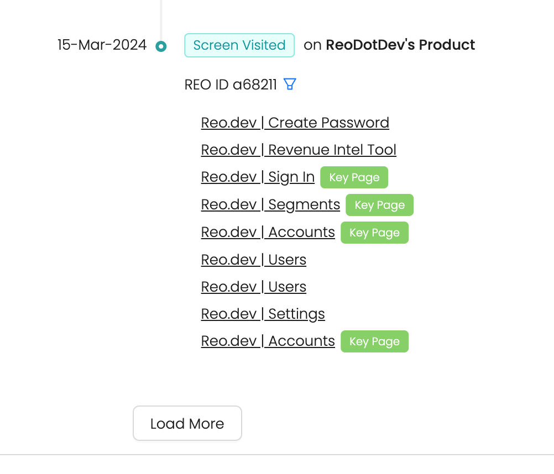The height and width of the screenshot is (474, 554).
Task: Open the Reo.dev | Sign In link
Action: (258, 177)
